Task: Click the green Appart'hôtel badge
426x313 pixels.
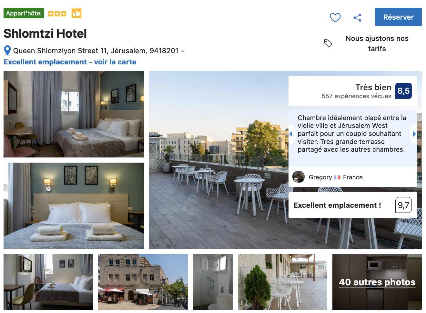Action: pos(24,13)
